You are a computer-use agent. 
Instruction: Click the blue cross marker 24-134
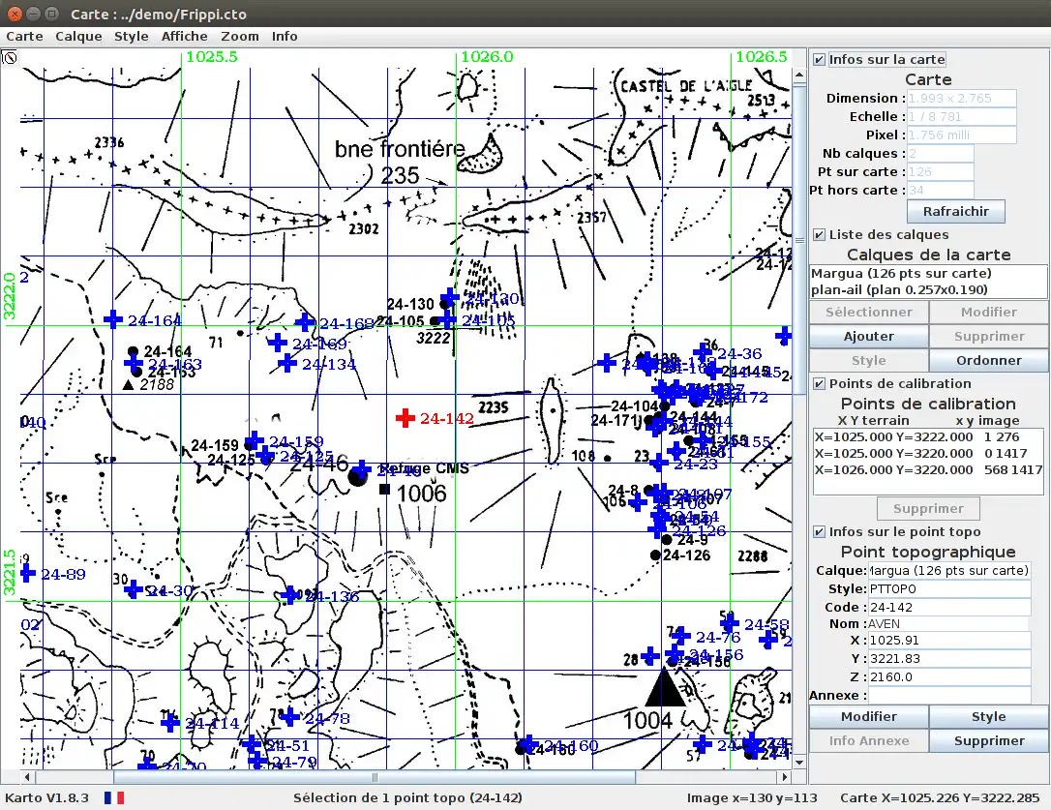tap(287, 363)
